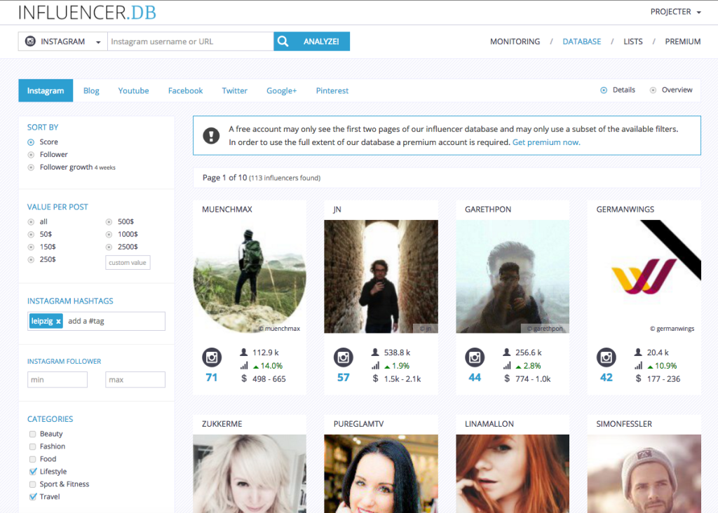Click the follower max field

pyautogui.click(x=135, y=379)
